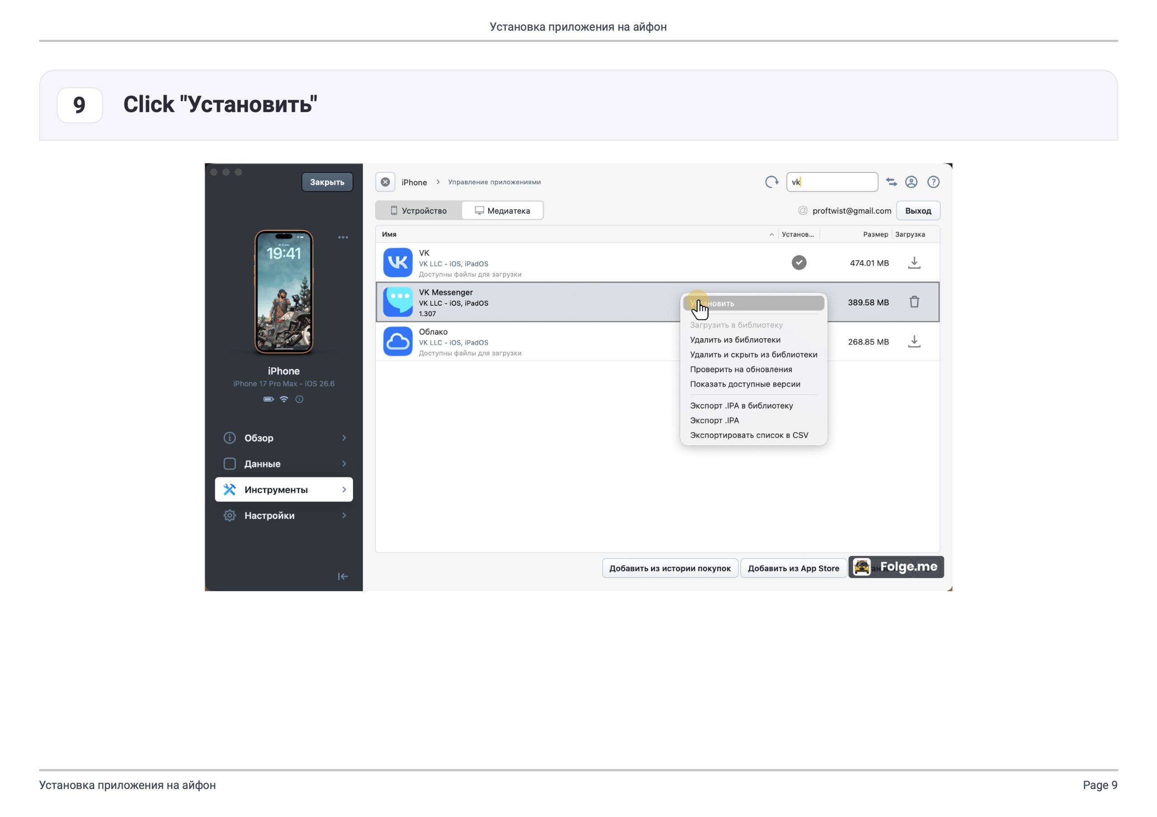Download the VK app using its arrow icon
This screenshot has height=817, width=1157.
tap(914, 262)
